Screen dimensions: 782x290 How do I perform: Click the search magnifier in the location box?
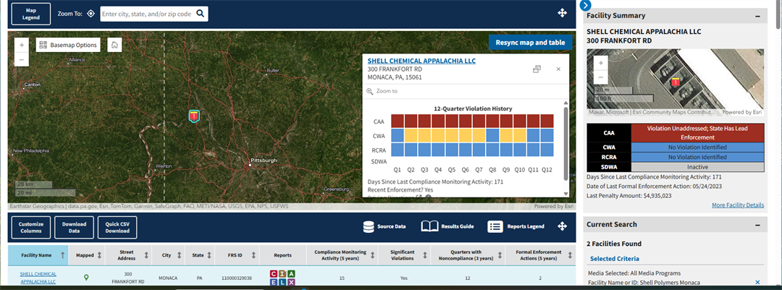point(201,14)
